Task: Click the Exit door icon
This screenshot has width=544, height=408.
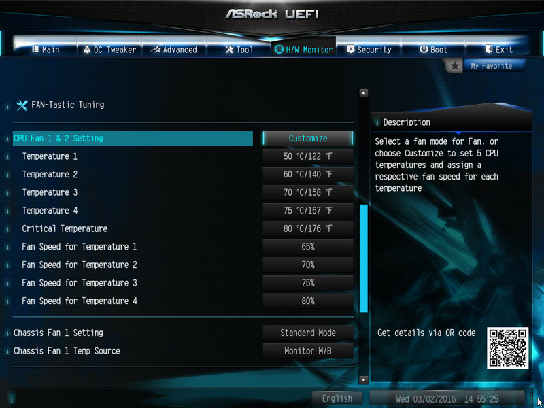Action: pyautogui.click(x=489, y=49)
